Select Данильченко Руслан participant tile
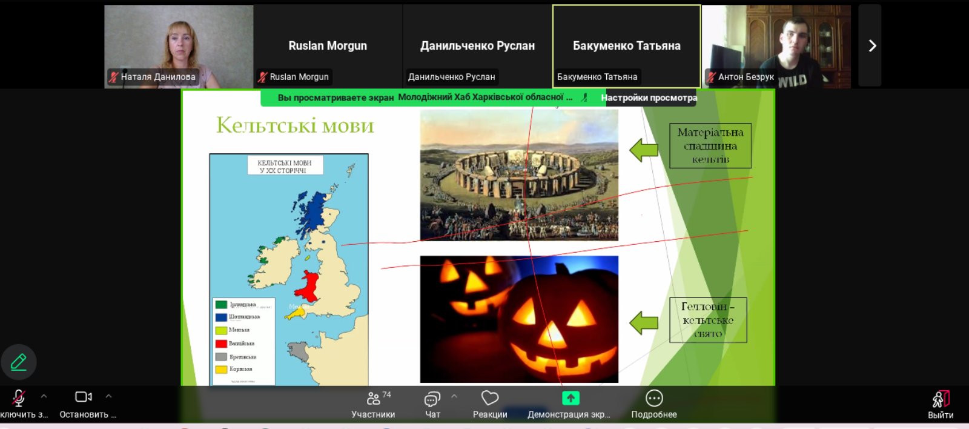This screenshot has height=429, width=969. (x=477, y=46)
